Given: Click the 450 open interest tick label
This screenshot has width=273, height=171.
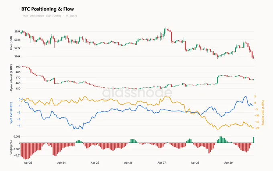Looking at the screenshot, I should coord(18,89).
